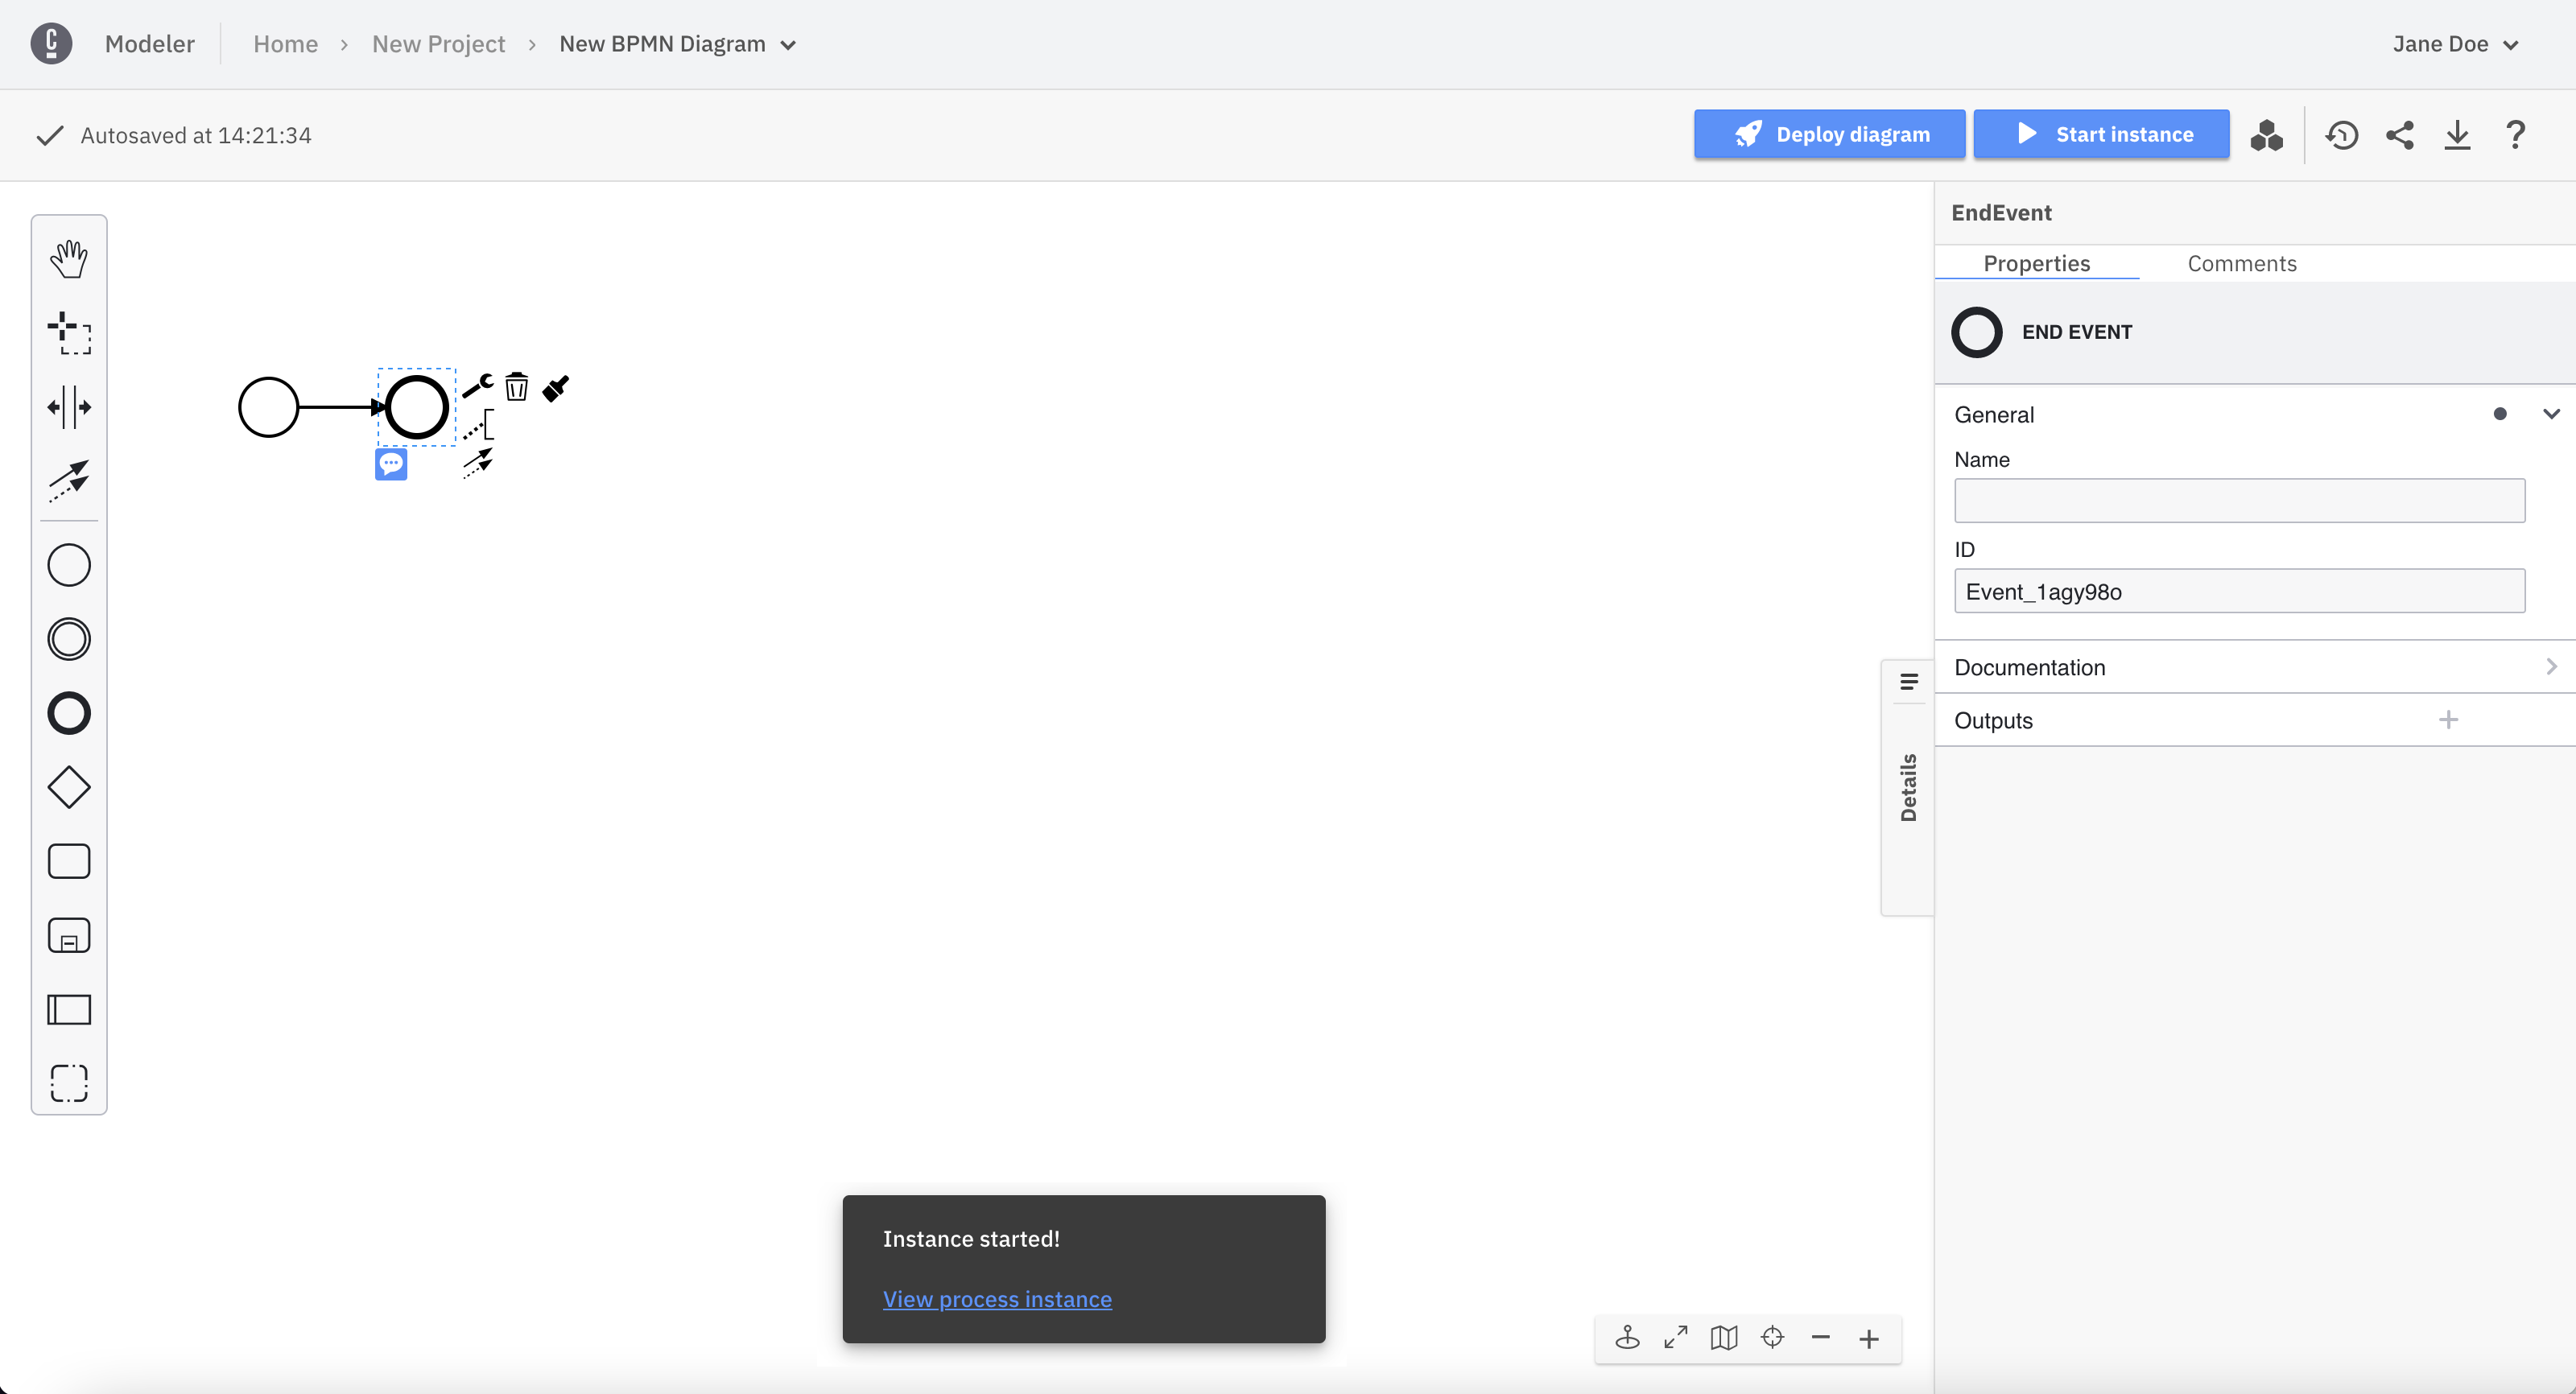This screenshot has height=1394, width=2576.
Task: View process instance link
Action: (x=997, y=1298)
